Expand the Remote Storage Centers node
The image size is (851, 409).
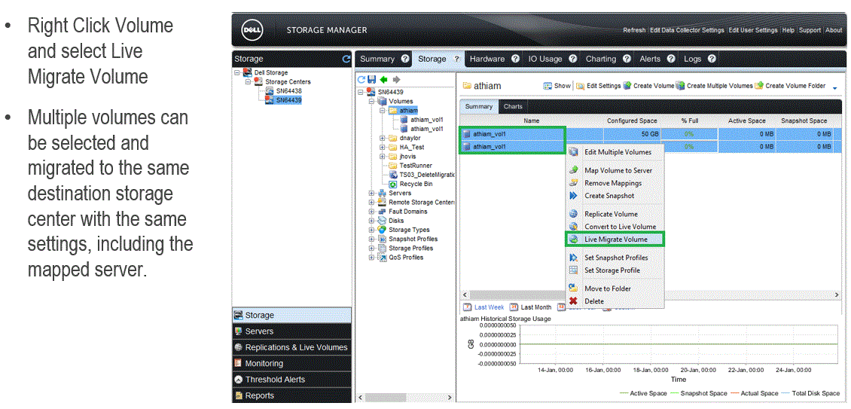click(372, 202)
